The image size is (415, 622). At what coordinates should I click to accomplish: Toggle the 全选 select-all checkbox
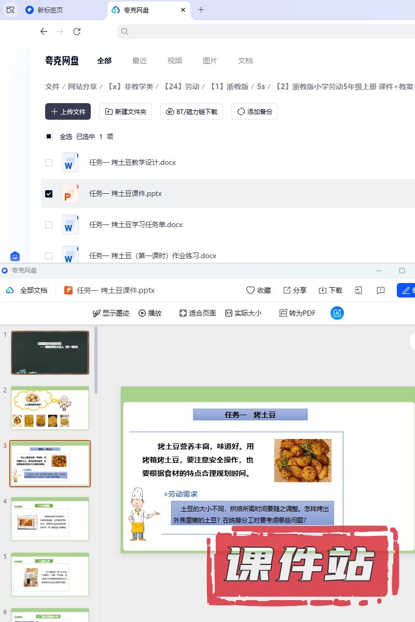click(49, 136)
